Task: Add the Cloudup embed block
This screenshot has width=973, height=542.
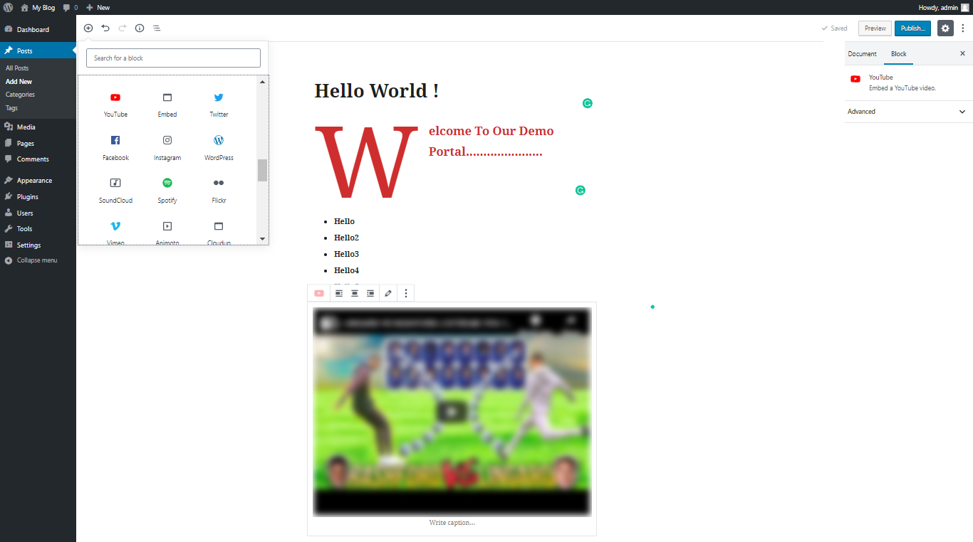Action: click(x=219, y=232)
